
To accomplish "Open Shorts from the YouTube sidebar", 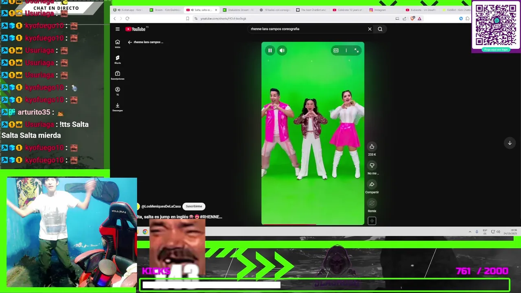I will [x=117, y=59].
